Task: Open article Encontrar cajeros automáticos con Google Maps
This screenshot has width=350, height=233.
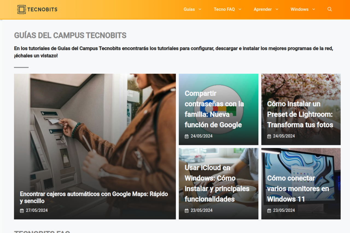Action: coord(94,197)
